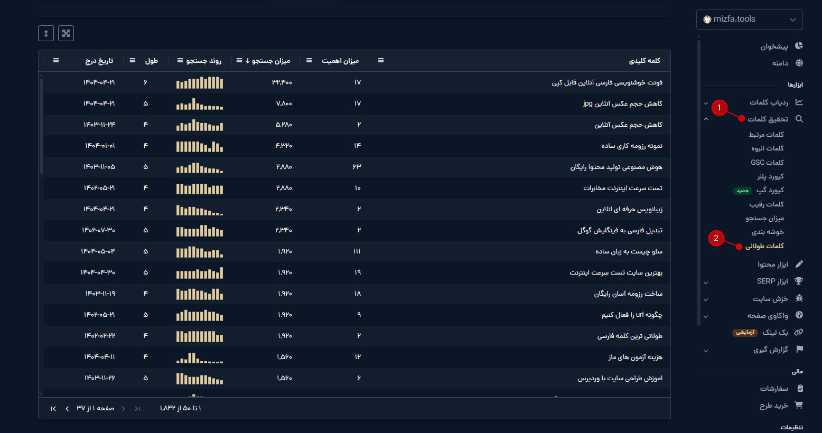Click the bug icon beside خزش سایت
822x433 pixels.
pos(799,298)
